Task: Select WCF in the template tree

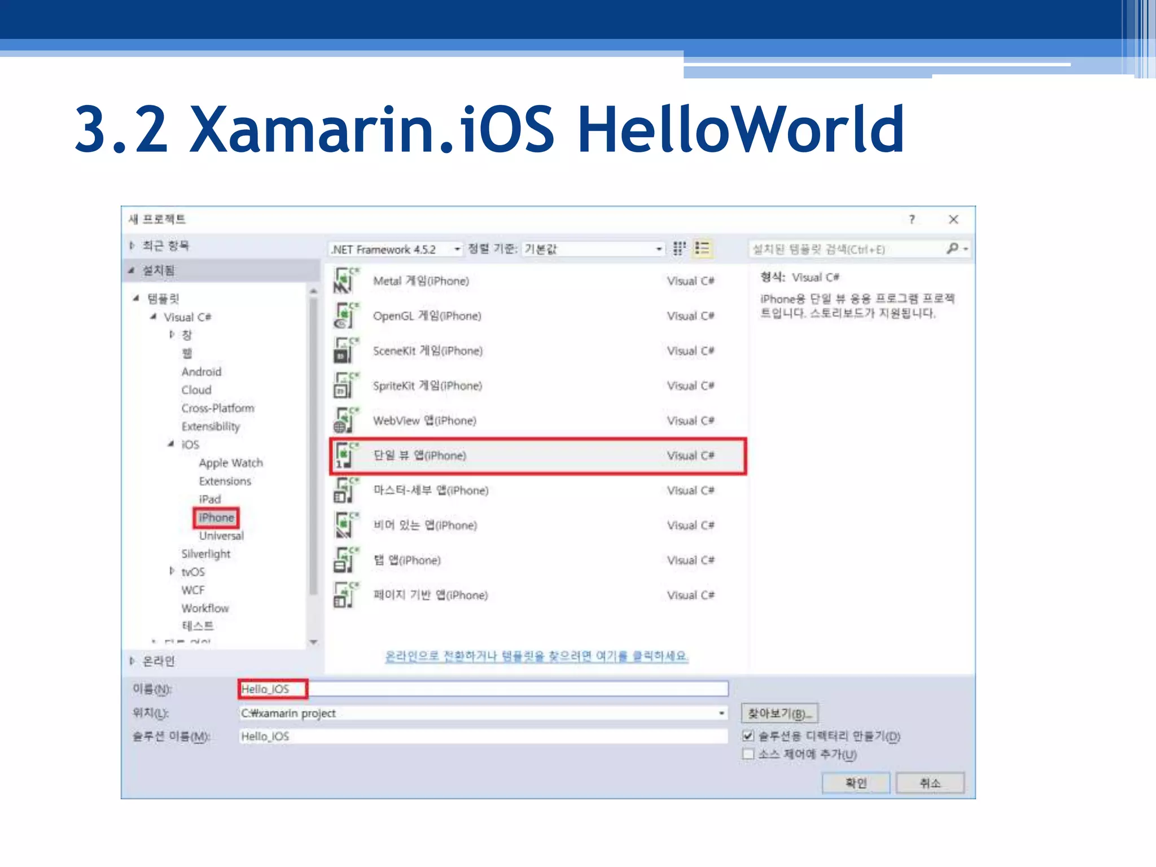Action: (x=193, y=590)
